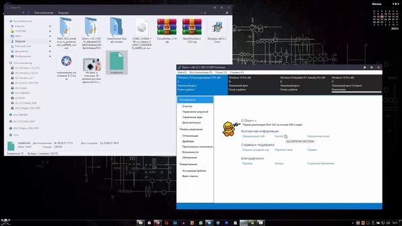Viewport: 402px width, 226px height.
Task: Select the UserChrome-Tweaks-master folder
Action: pos(116,30)
